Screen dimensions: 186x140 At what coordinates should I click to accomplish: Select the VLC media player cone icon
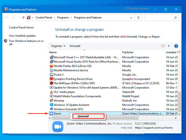tap(51, 92)
